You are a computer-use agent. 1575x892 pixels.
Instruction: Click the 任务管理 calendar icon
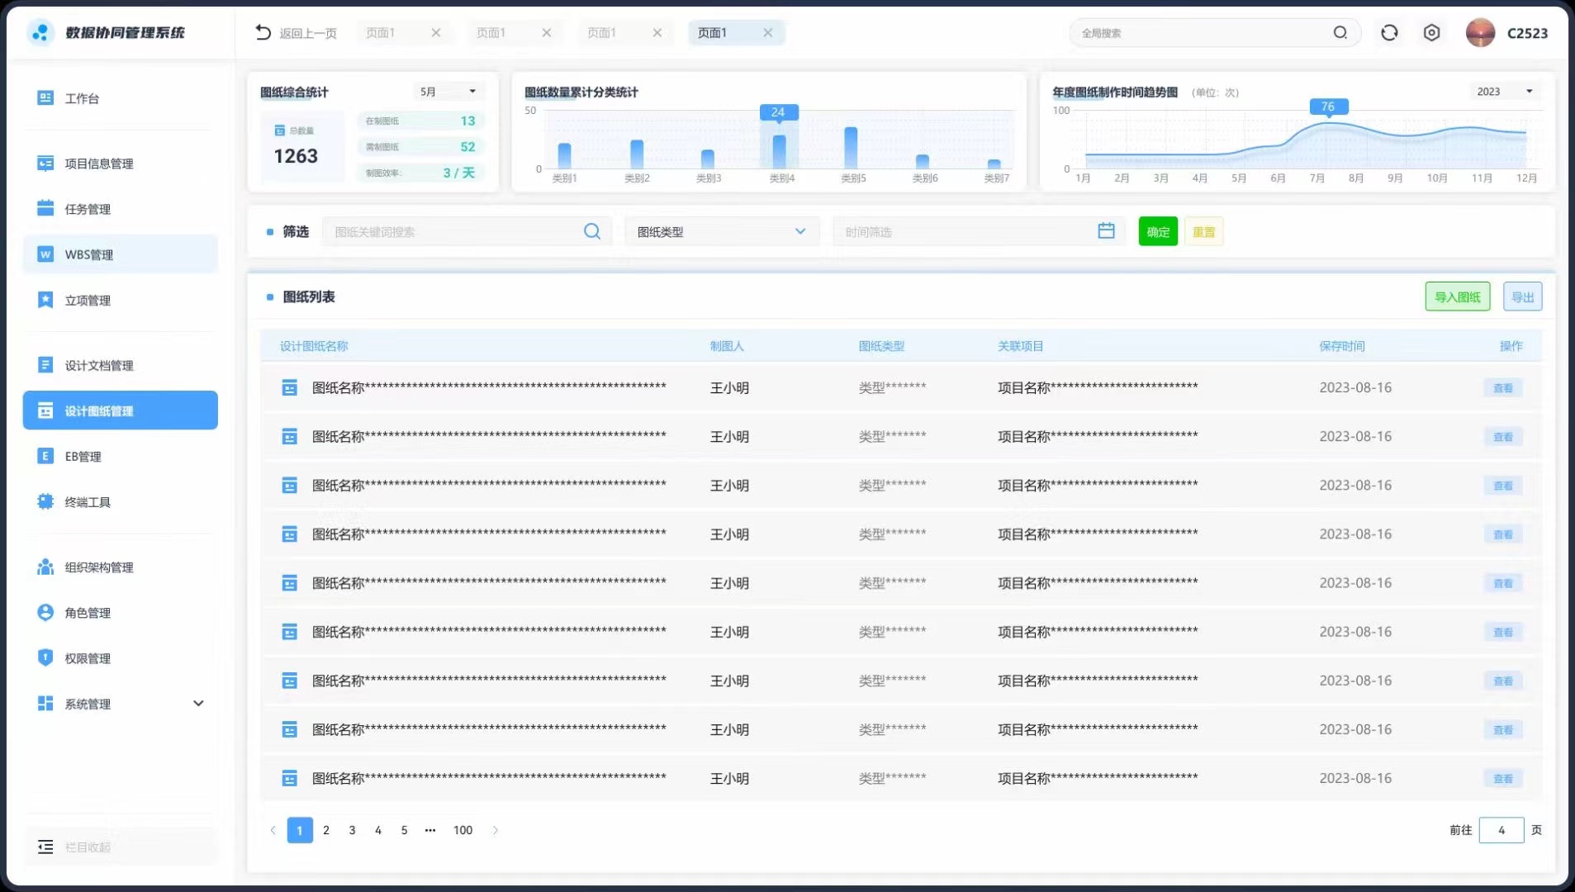tap(45, 208)
